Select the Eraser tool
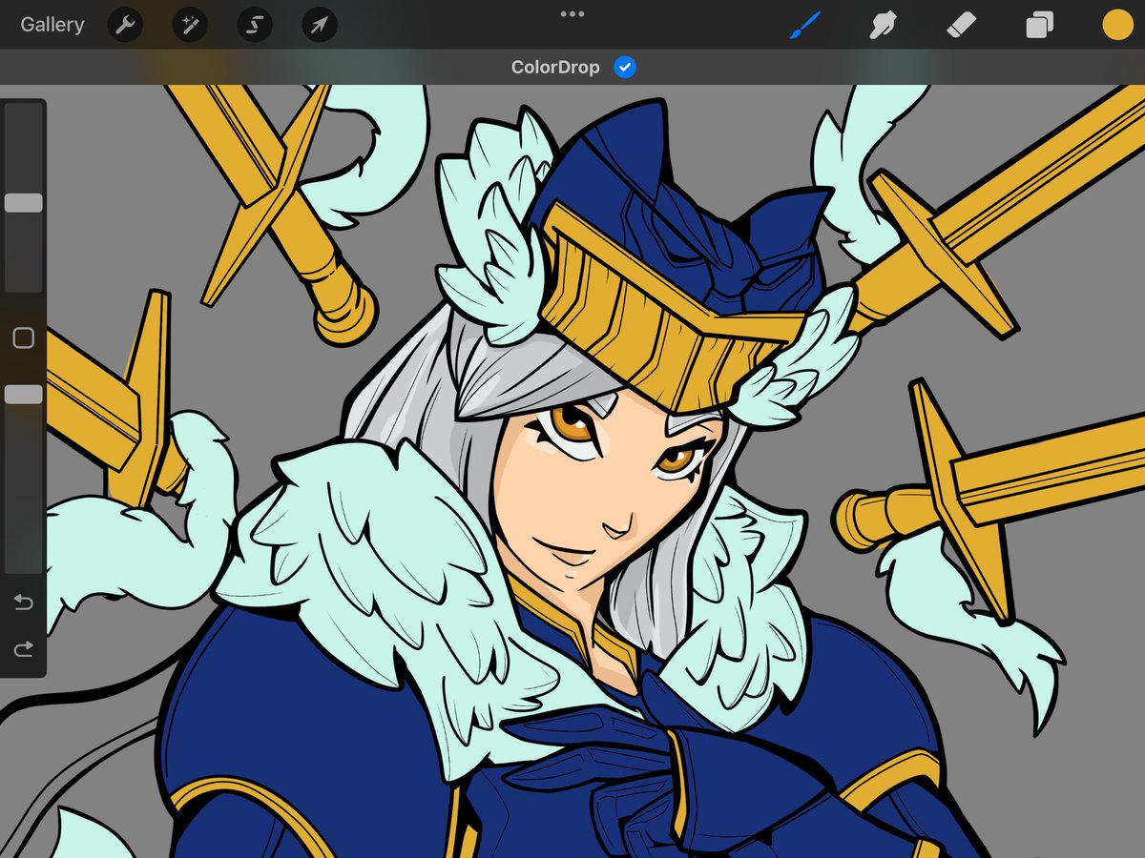This screenshot has height=858, width=1145. click(x=961, y=25)
